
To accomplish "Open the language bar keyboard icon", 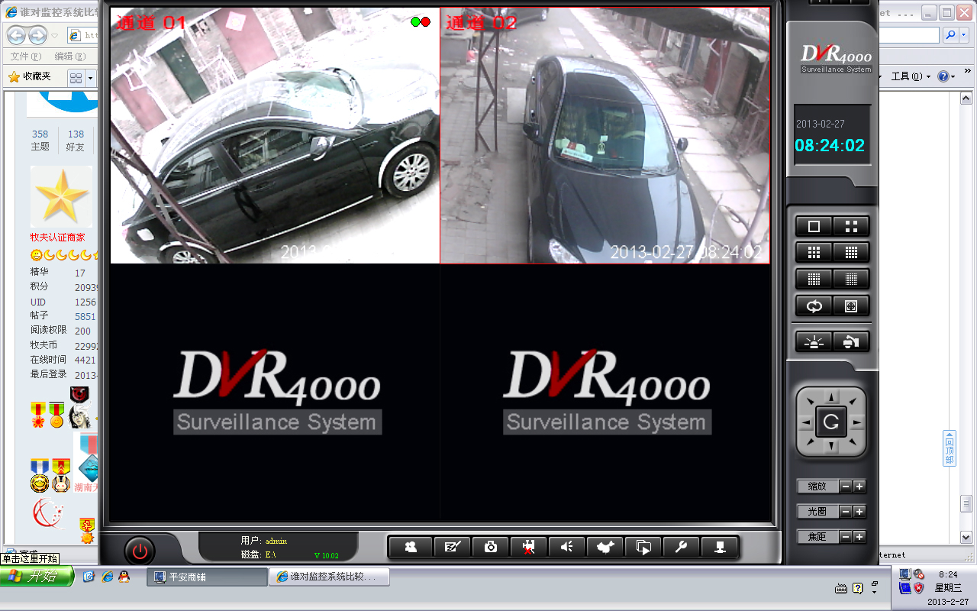I will tap(842, 588).
